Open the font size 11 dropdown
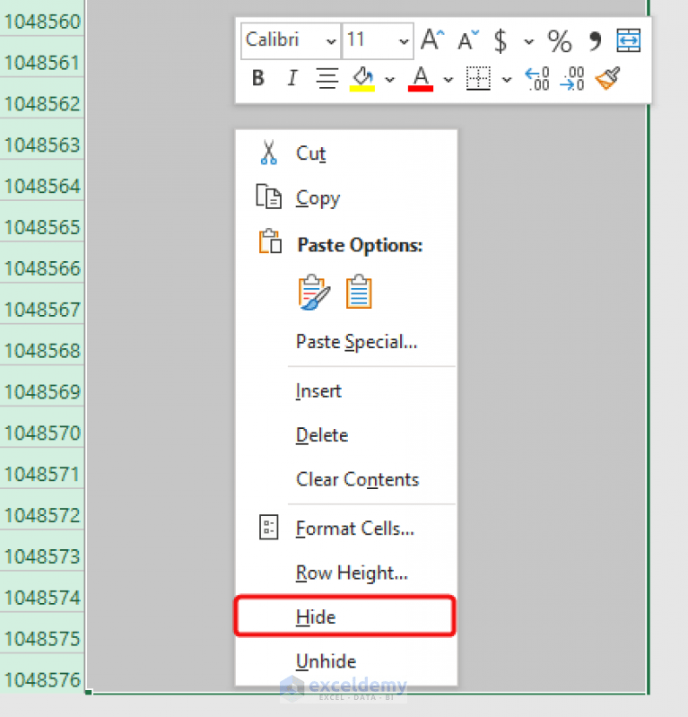Viewport: 688px width, 717px height. click(x=404, y=41)
